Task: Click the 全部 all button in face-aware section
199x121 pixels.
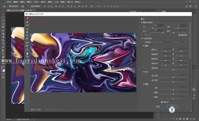Action: pos(185,42)
